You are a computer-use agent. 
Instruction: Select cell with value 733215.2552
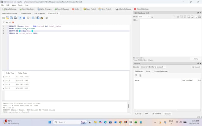[x=23, y=76]
